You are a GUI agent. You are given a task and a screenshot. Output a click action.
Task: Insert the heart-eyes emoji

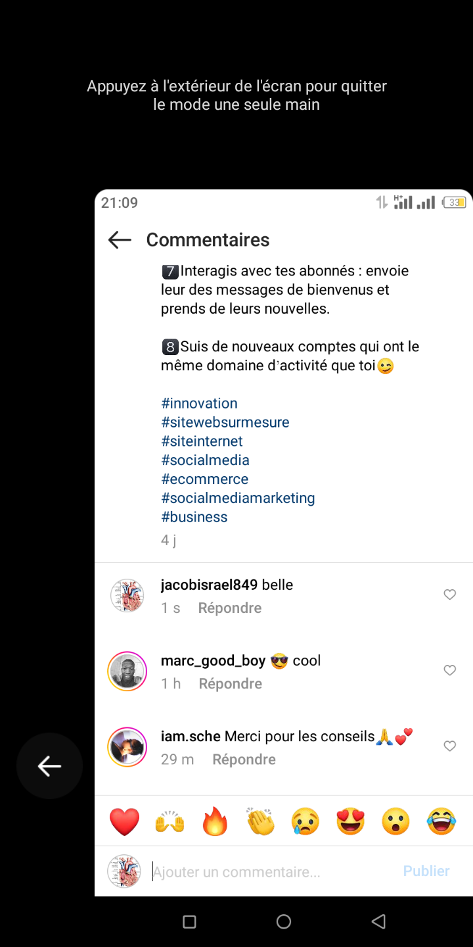pos(351,822)
